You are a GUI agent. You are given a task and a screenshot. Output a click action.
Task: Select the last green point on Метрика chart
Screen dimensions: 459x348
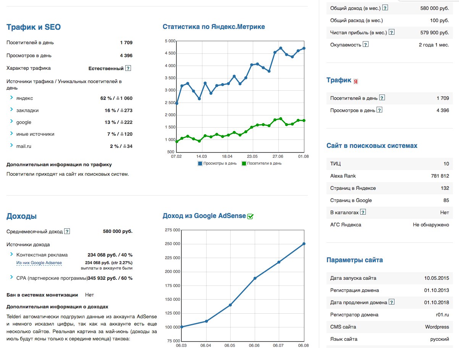point(304,121)
